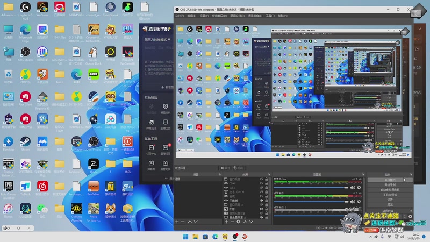Pop out the 混音器 dock panel icon
This screenshot has width=430, height=242.
pos(363,174)
